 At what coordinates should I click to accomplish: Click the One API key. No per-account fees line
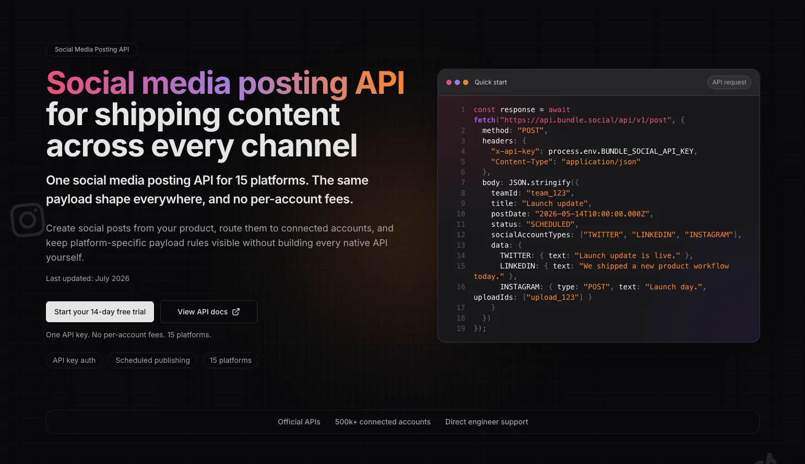[x=128, y=335]
